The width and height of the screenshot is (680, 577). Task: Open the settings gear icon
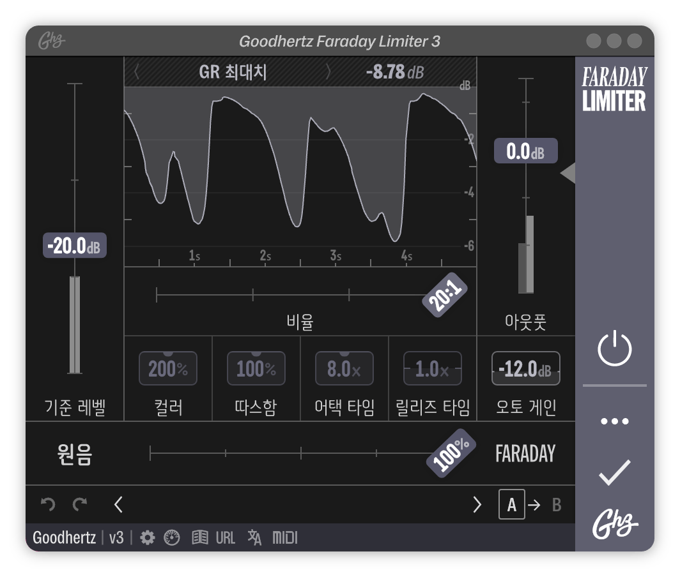[147, 537]
